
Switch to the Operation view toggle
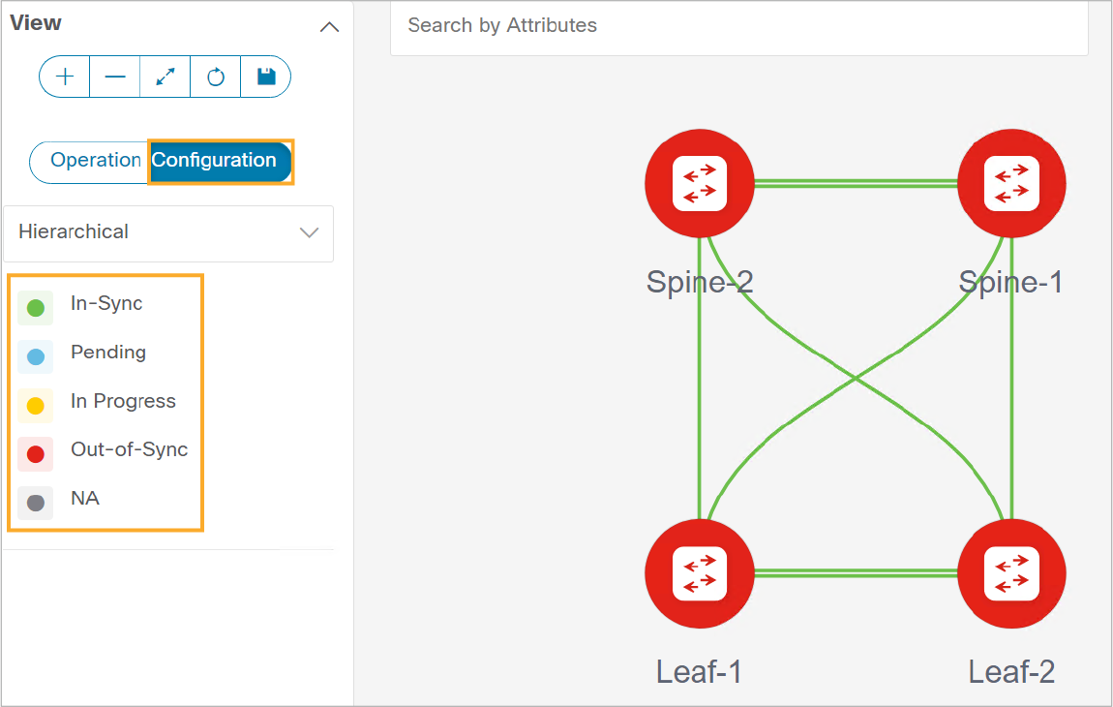click(x=96, y=161)
